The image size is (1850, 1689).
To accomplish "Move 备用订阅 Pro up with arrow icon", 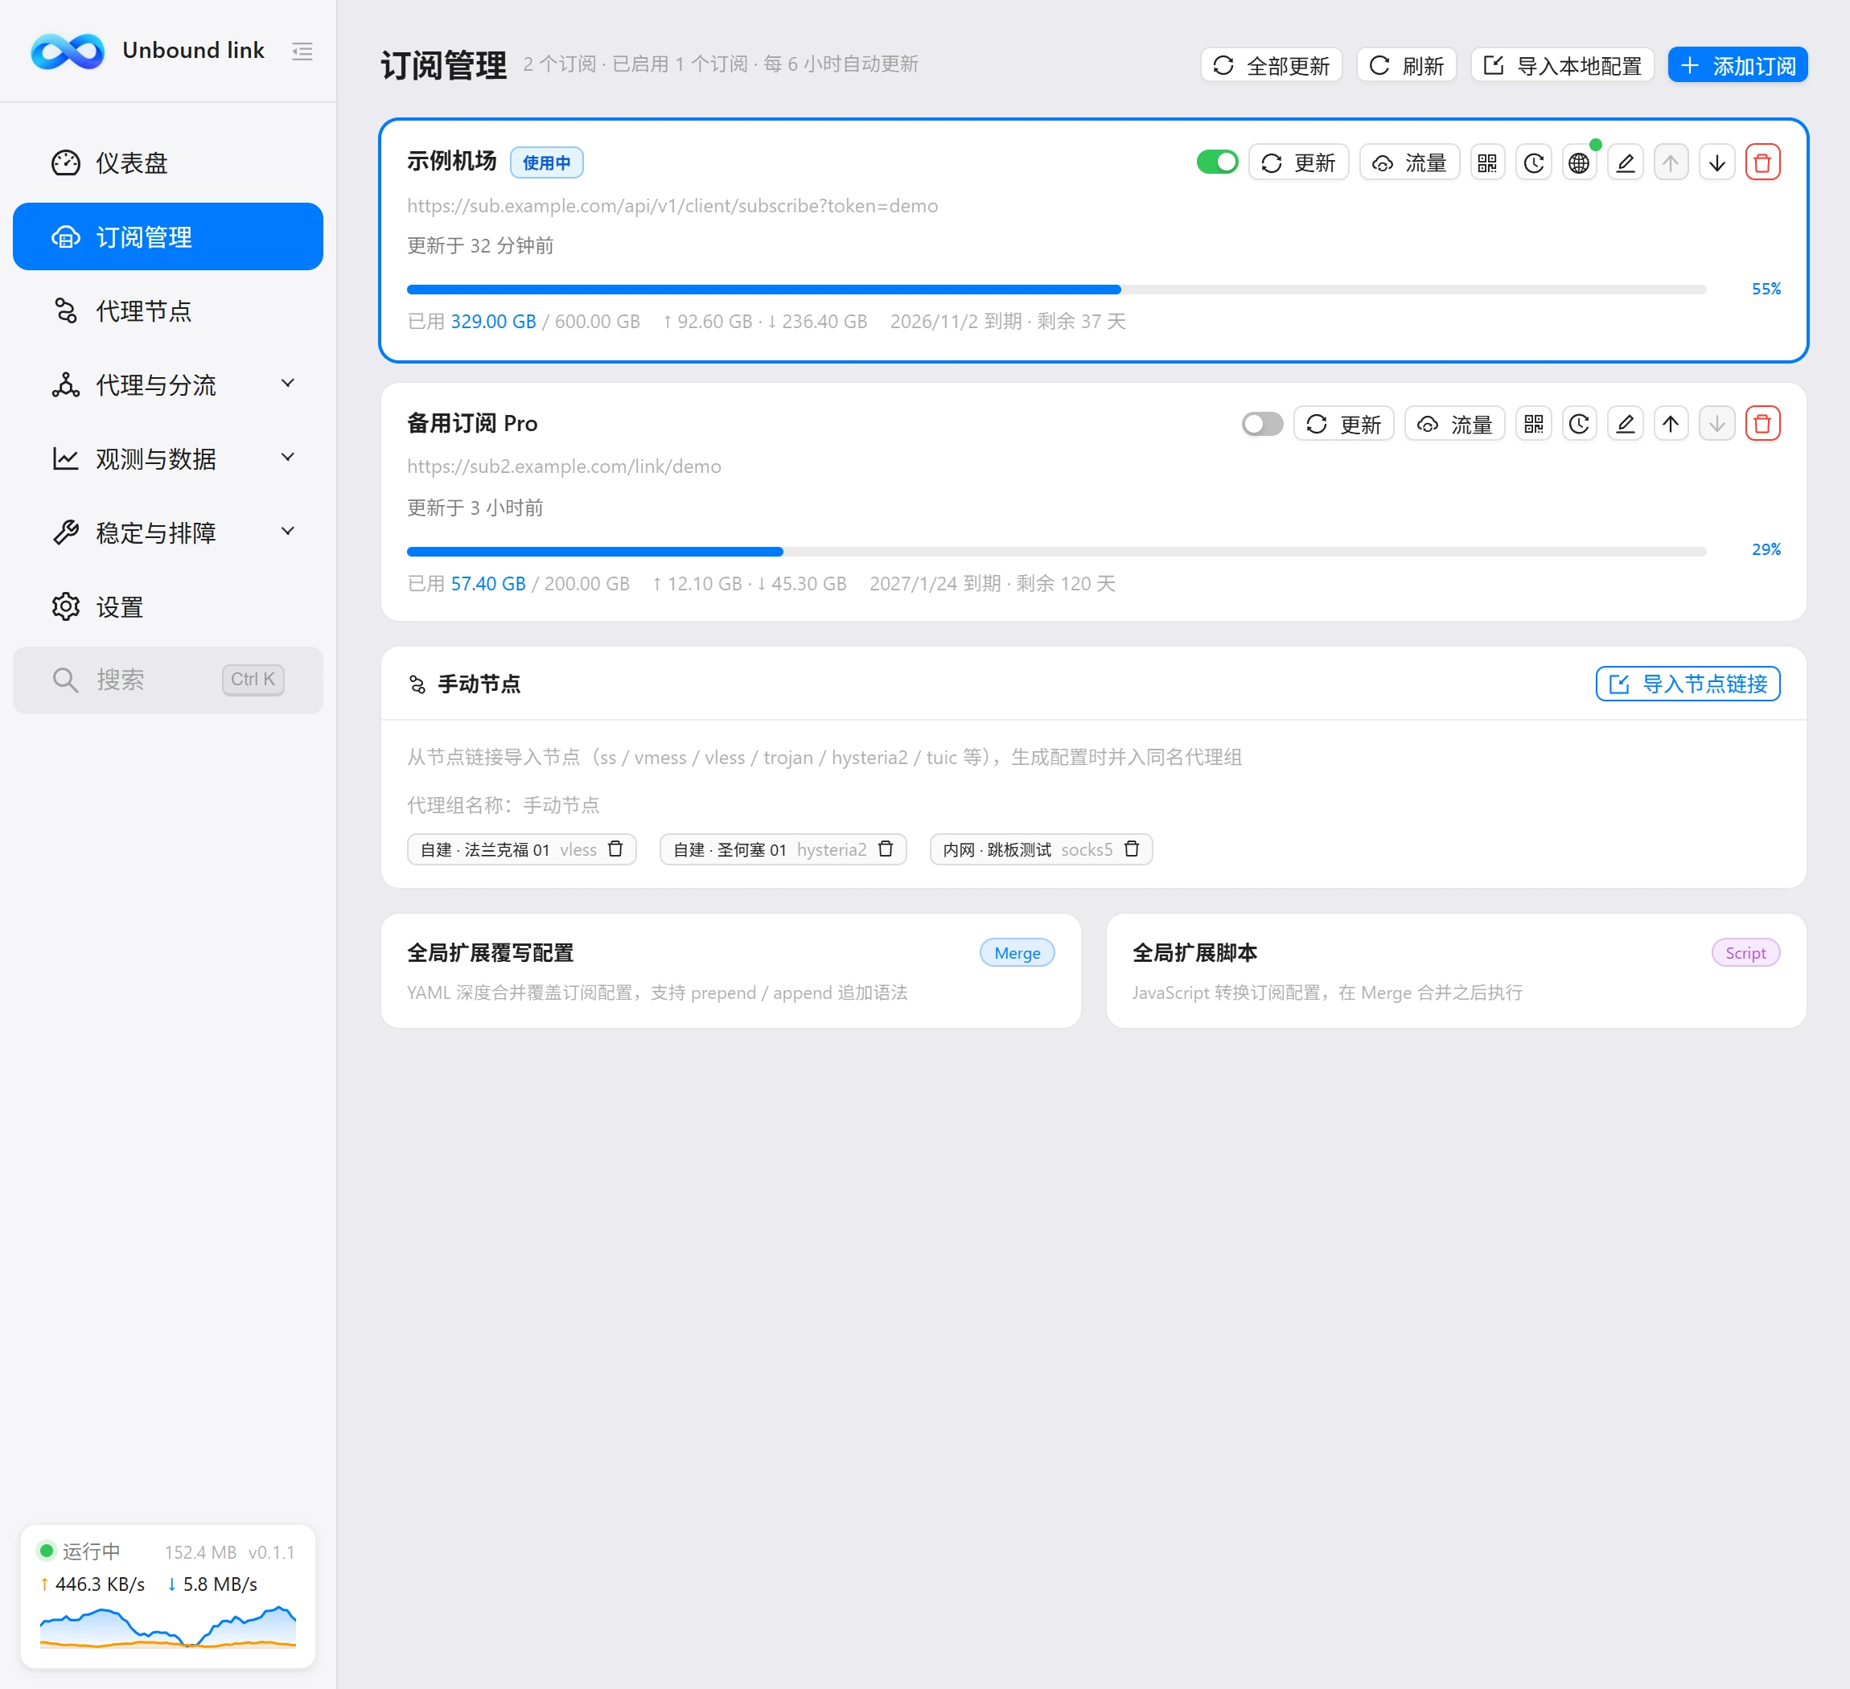I will [x=1670, y=424].
